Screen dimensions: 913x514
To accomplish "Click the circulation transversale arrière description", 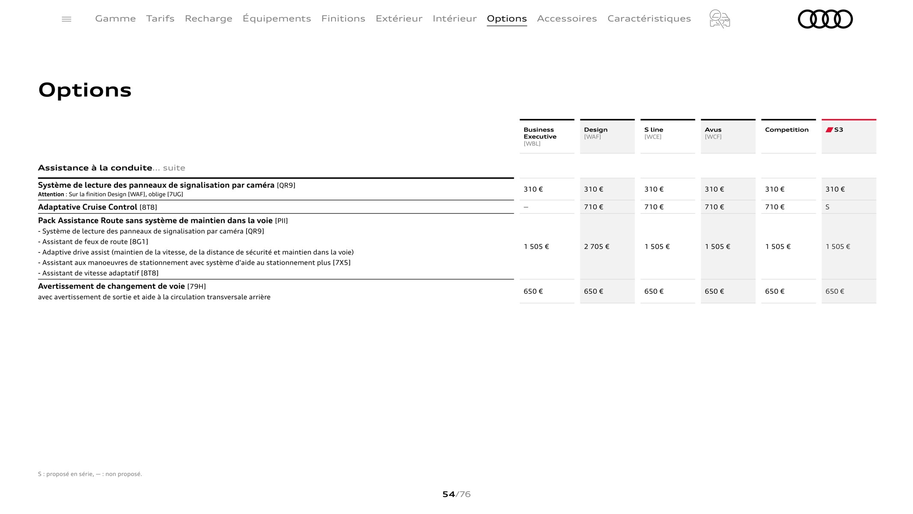I will pyautogui.click(x=154, y=297).
